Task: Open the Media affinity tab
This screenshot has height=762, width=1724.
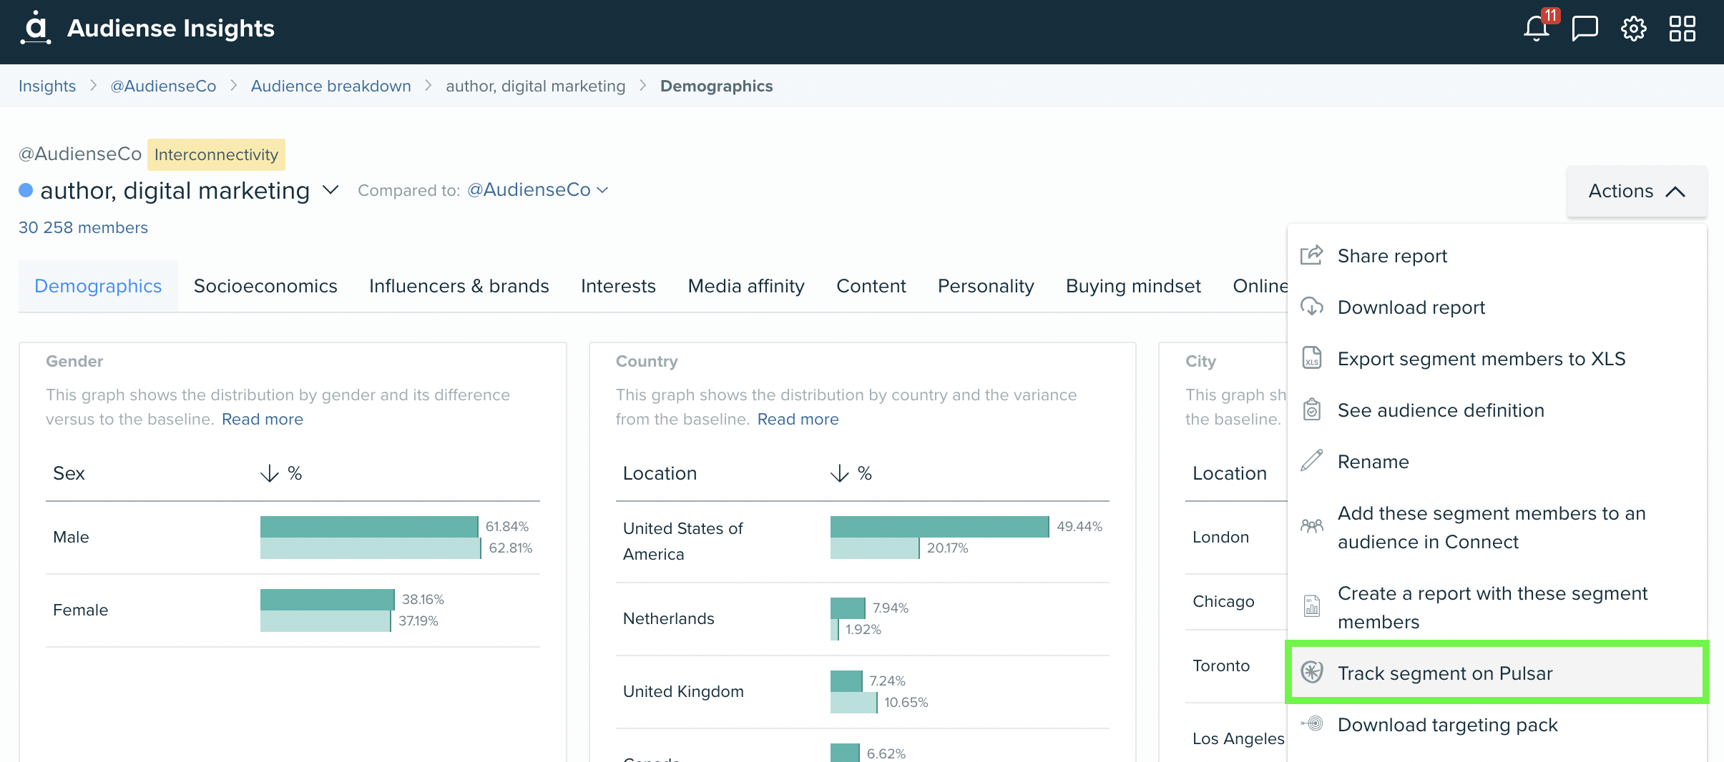Action: point(746,286)
